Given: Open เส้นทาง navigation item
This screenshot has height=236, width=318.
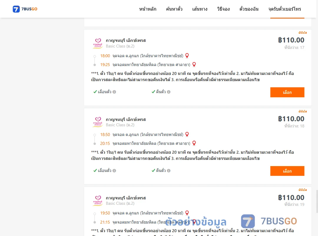Looking at the screenshot, I should (200, 9).
